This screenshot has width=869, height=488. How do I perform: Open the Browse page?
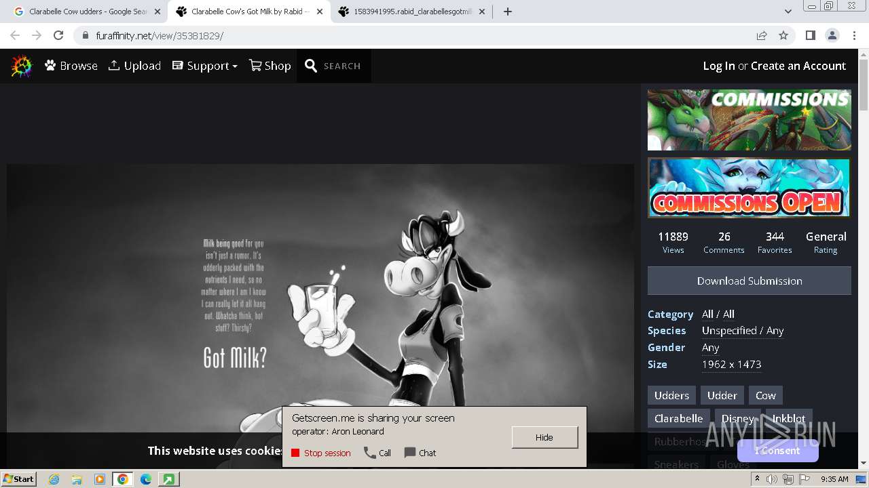[71, 66]
